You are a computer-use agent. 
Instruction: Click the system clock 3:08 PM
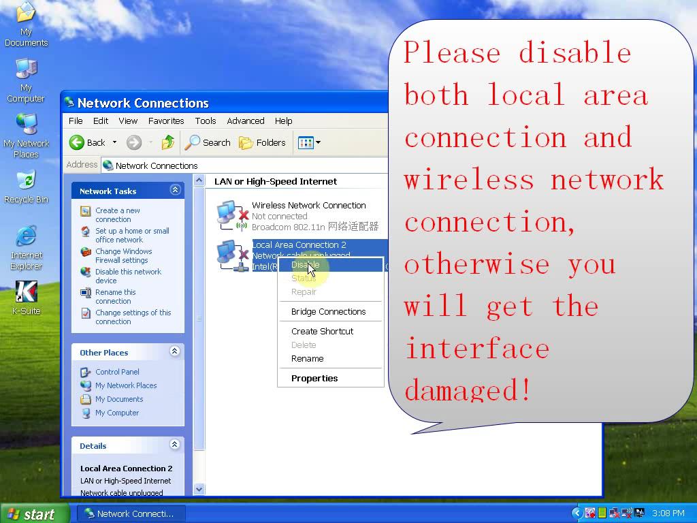tap(668, 513)
